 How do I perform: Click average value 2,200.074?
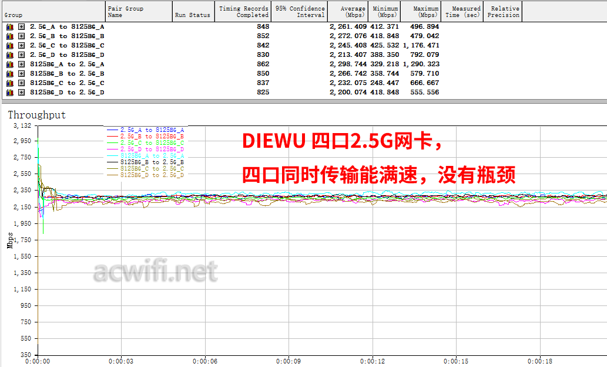pyautogui.click(x=348, y=92)
